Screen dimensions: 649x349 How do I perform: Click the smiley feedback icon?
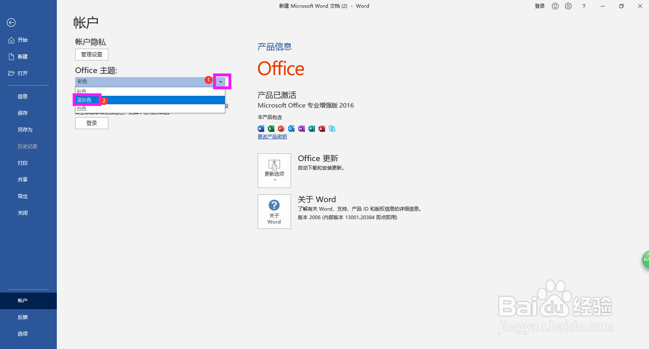[x=555, y=6]
